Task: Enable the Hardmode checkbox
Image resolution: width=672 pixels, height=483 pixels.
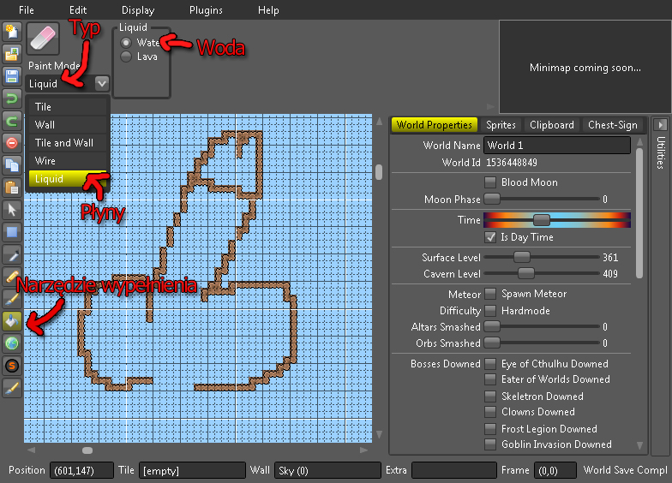Action: pos(490,310)
